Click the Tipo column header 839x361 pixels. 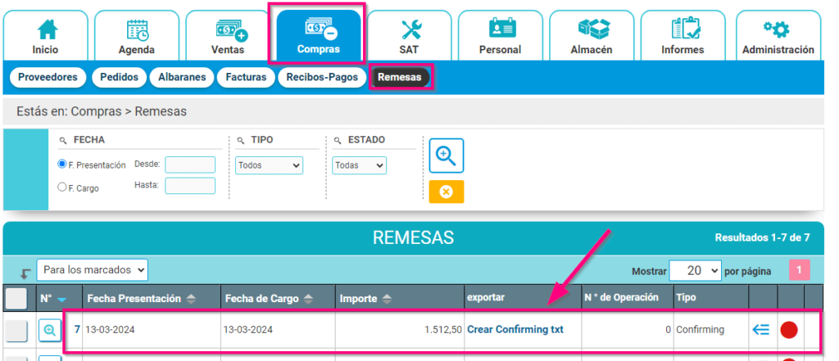[710, 298]
